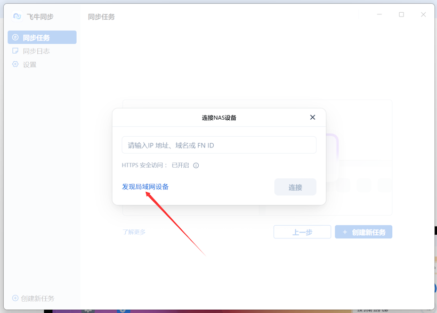Switch to 设置 in the navigation panel
Viewport: 437px width, 313px height.
[29, 64]
